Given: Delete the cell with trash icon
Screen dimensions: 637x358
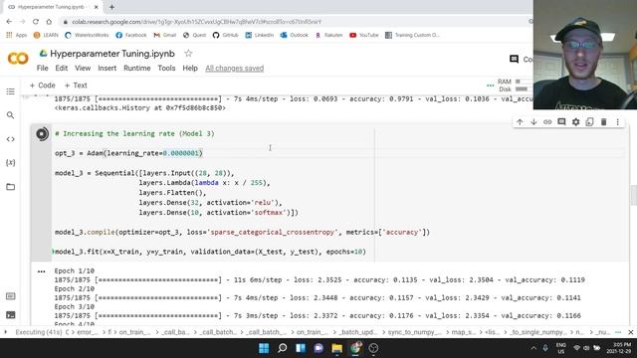Looking at the screenshot, I should coord(604,121).
